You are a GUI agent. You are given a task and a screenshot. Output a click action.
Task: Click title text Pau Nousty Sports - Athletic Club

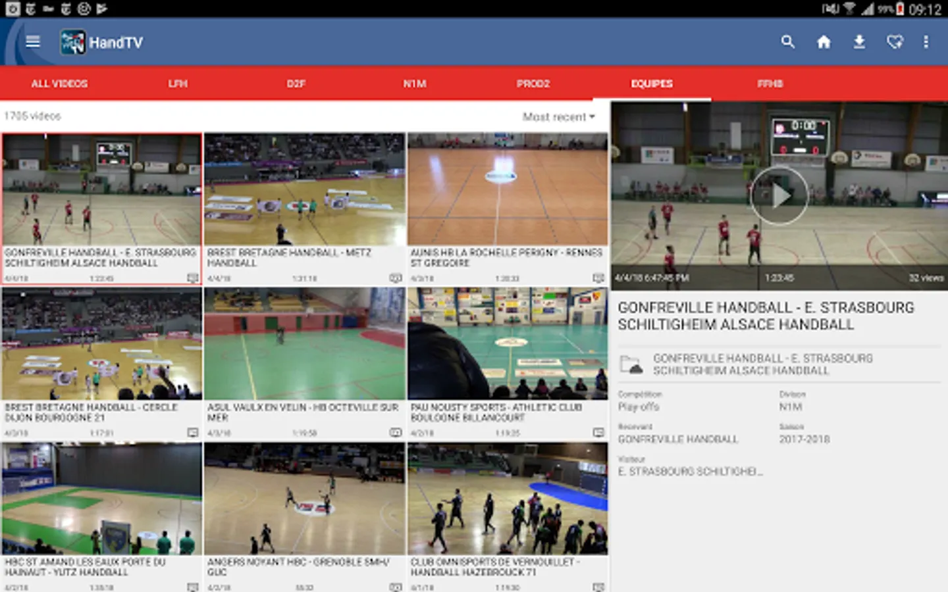click(496, 412)
